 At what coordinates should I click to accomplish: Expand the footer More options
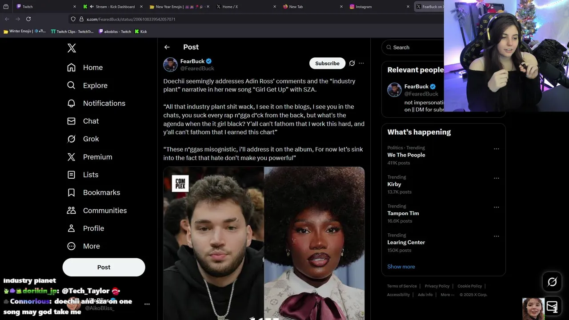click(447, 295)
